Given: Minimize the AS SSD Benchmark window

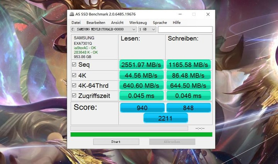Looking at the screenshot, I should 180,14.
